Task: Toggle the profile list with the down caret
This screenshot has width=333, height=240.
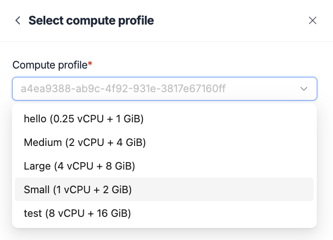Action: pyautogui.click(x=304, y=88)
